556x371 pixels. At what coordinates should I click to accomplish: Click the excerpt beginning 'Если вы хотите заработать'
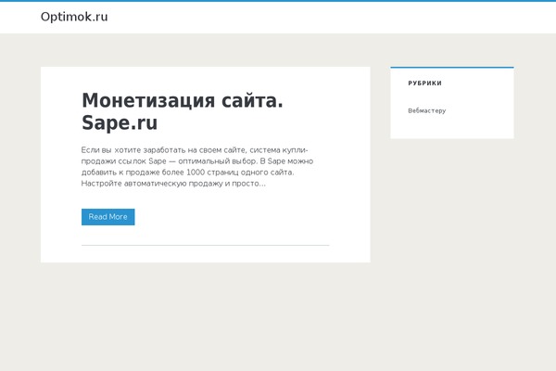197,167
